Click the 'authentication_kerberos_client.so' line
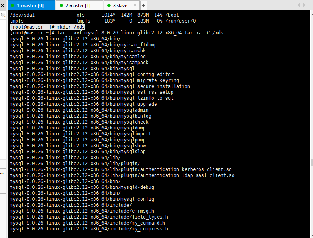This screenshot has width=313, height=238. [x=121, y=169]
